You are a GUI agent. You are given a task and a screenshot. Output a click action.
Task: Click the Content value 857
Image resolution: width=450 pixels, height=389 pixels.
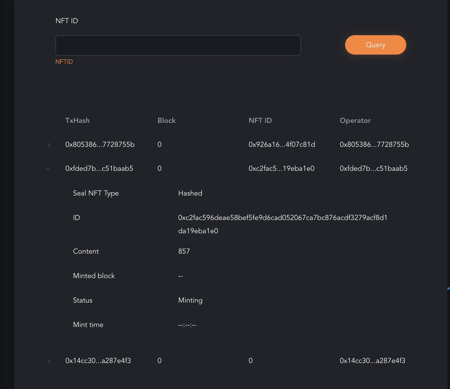[x=184, y=251]
